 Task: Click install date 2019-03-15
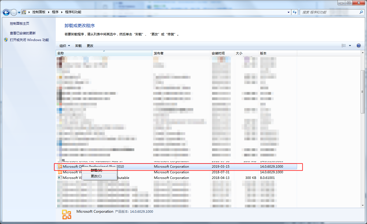221,167
